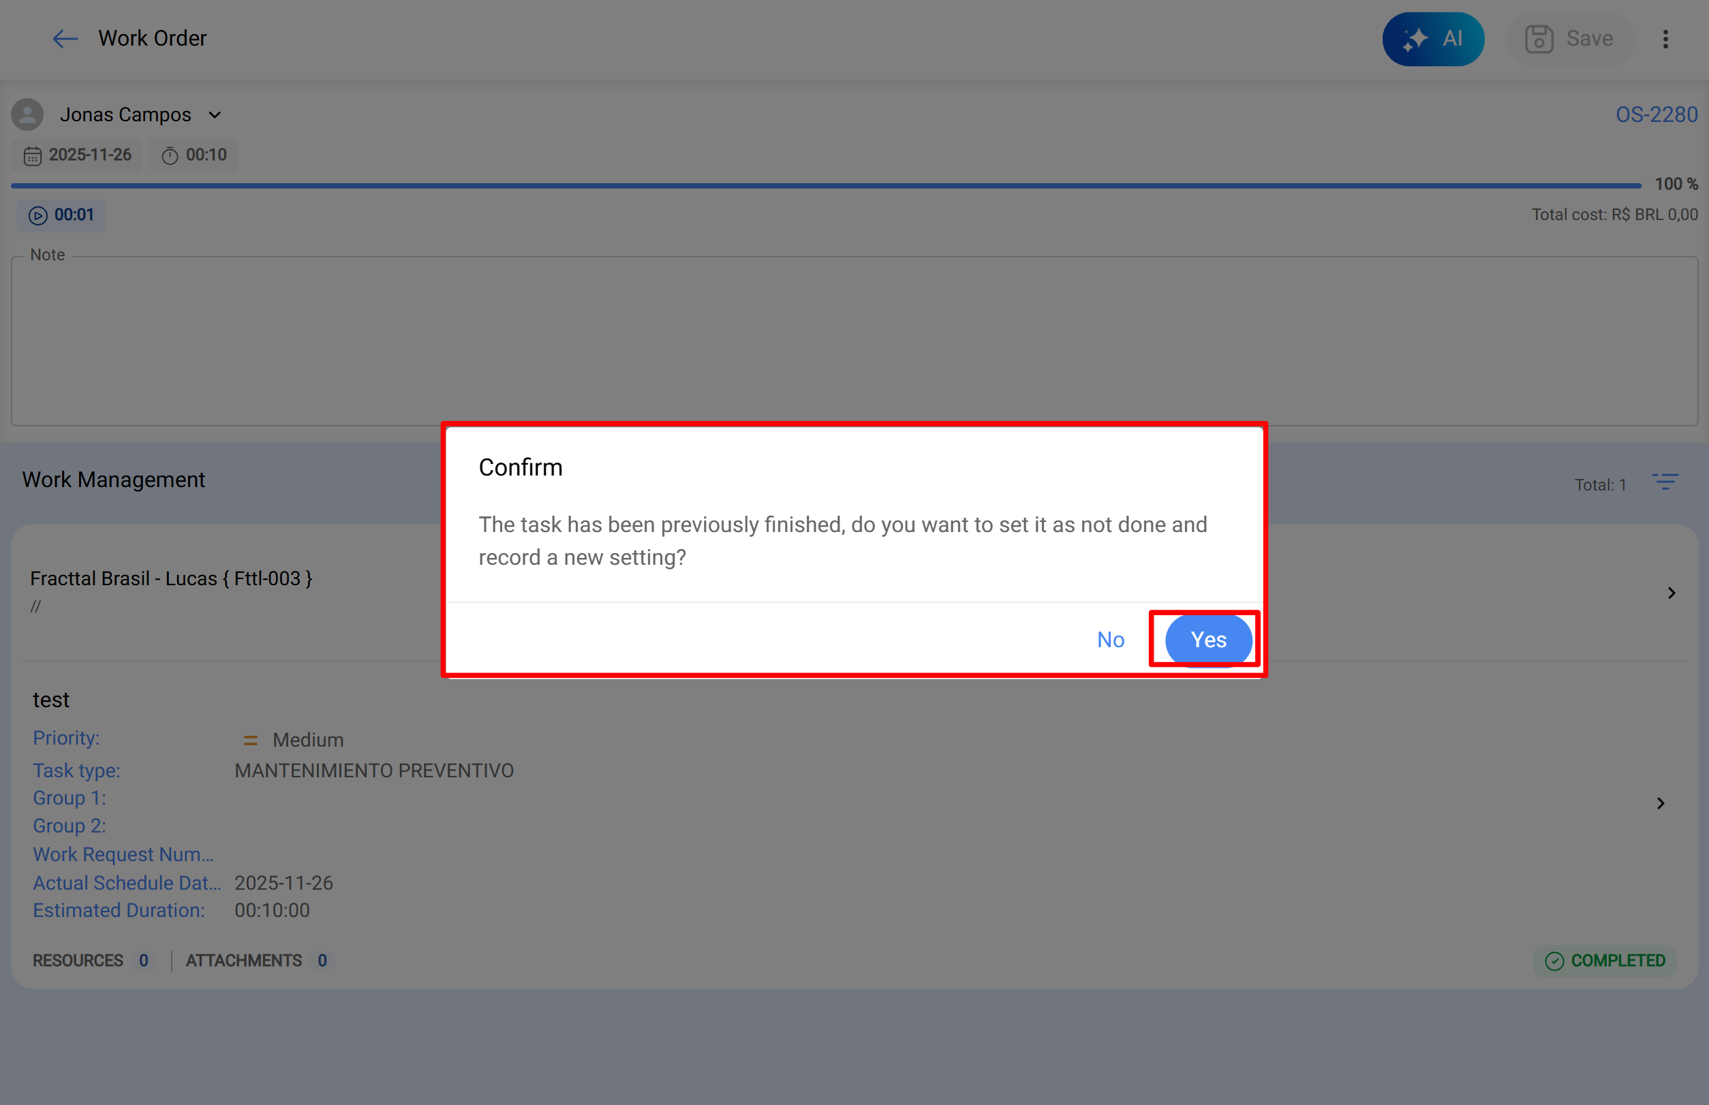Confirm with the Yes button

[1208, 639]
